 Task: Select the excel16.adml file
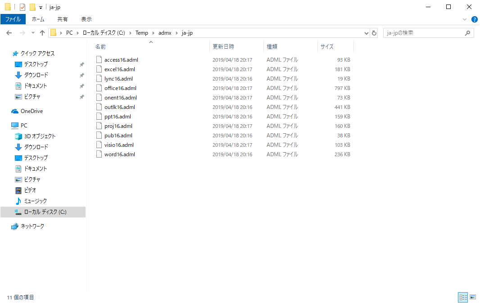(x=120, y=69)
